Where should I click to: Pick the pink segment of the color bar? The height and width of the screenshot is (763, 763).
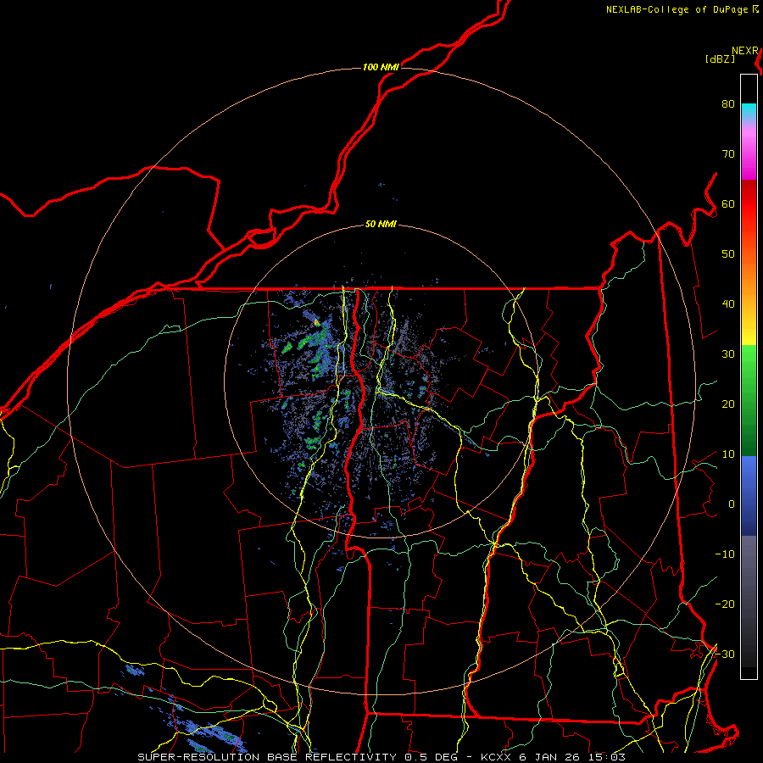[x=749, y=151]
